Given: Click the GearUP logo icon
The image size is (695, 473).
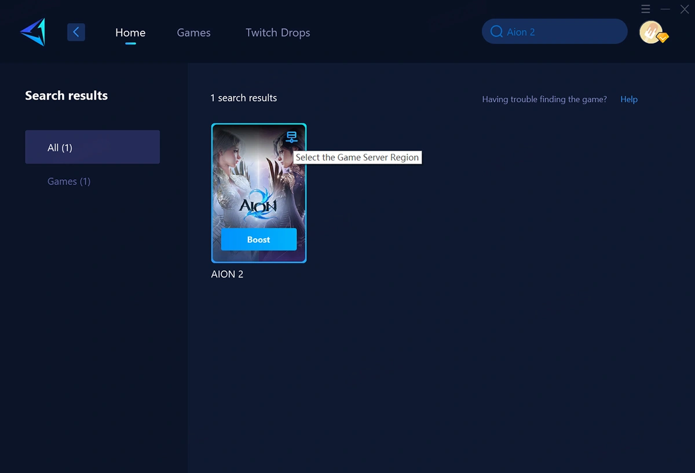Looking at the screenshot, I should (32, 32).
